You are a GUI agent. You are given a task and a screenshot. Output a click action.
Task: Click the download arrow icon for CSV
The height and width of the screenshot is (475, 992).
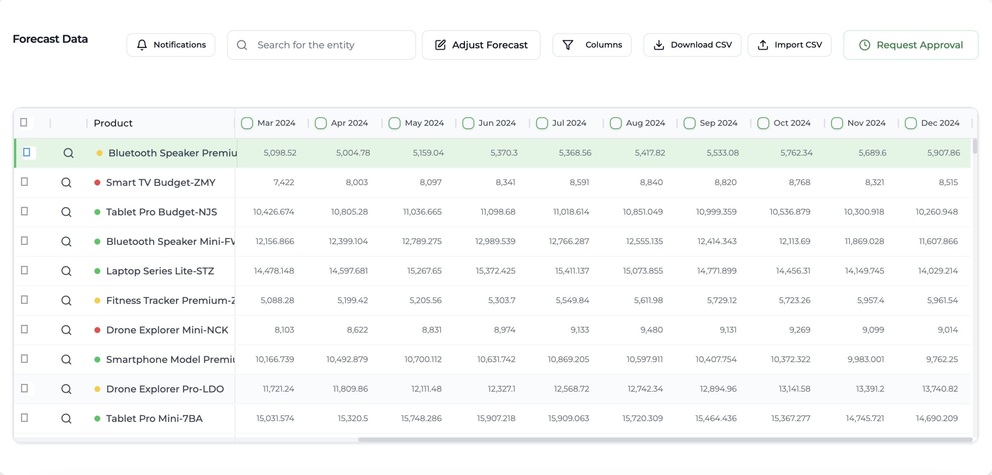tap(659, 45)
